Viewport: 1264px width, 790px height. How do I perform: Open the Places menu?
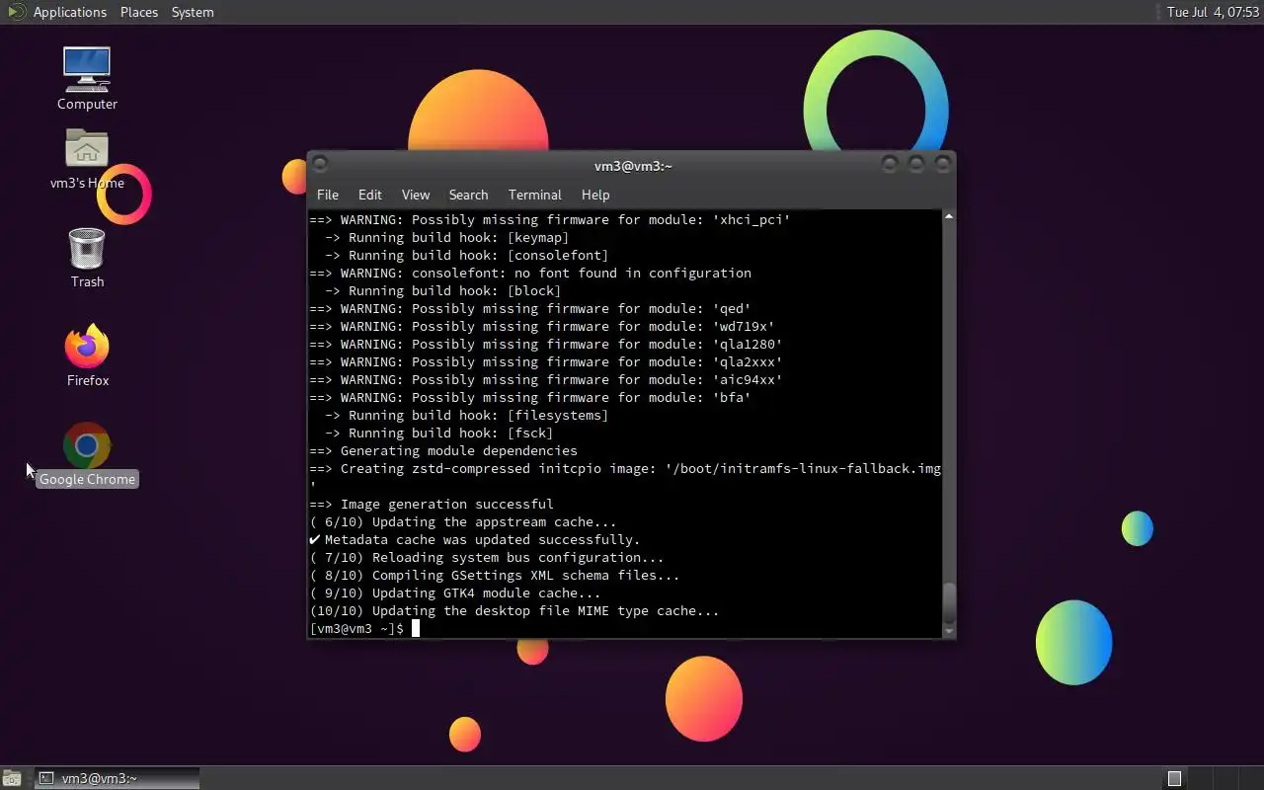click(139, 12)
